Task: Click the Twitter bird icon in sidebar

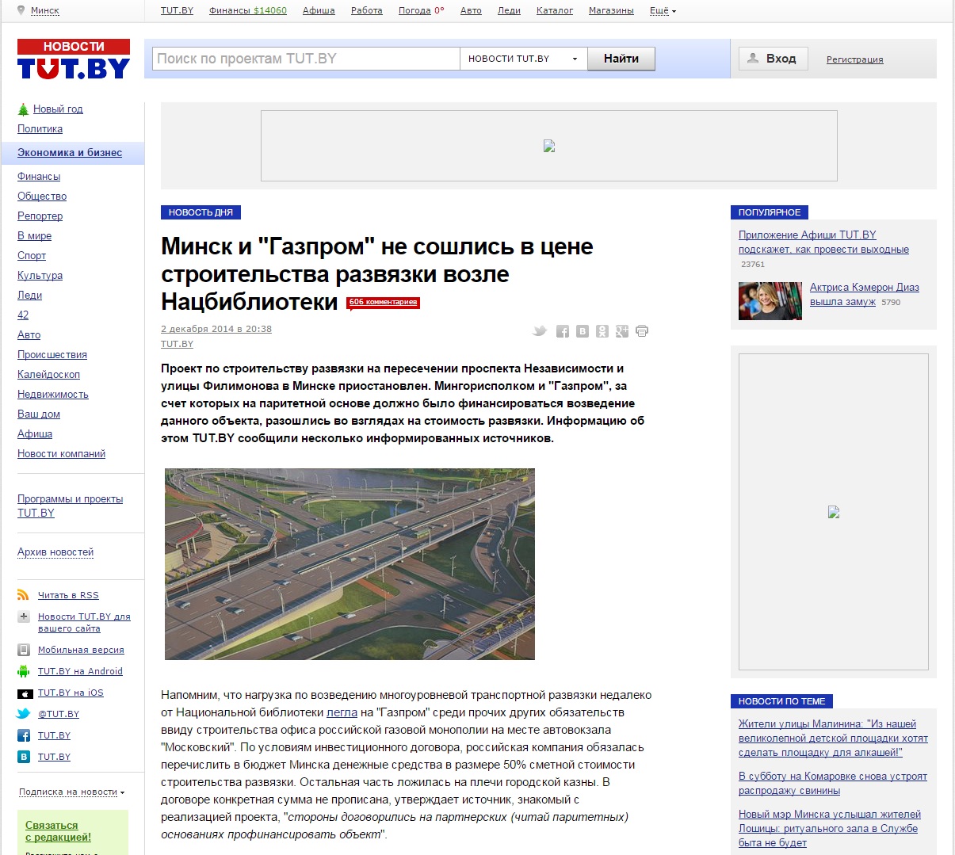Action: click(x=24, y=714)
